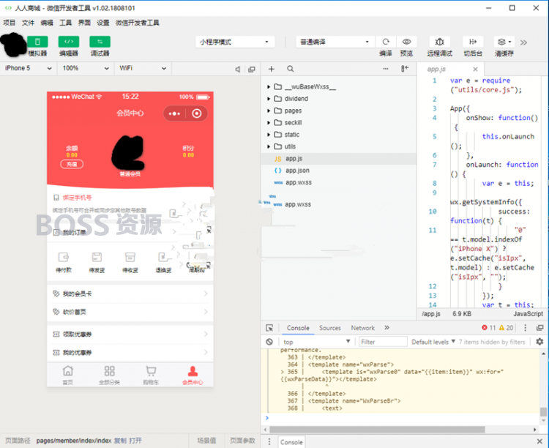Open console settings gear icon
The height and width of the screenshot is (448, 549).
pyautogui.click(x=539, y=342)
